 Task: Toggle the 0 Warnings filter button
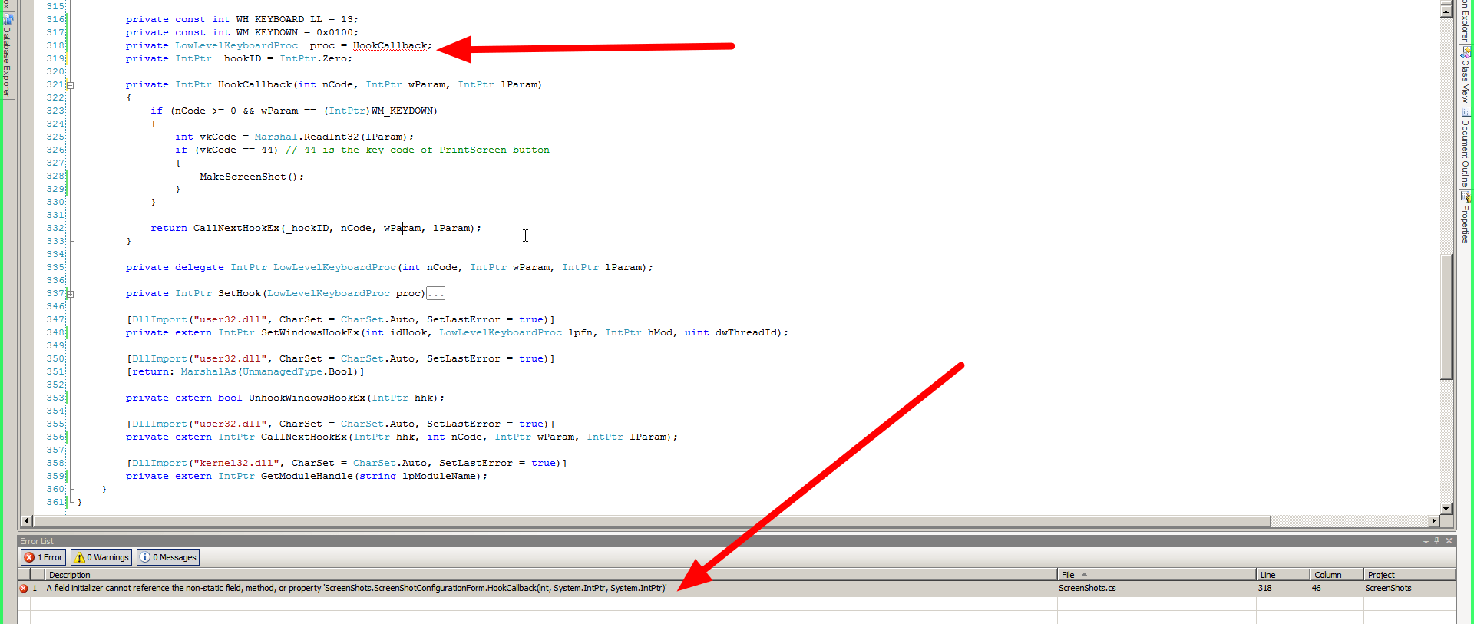click(101, 557)
